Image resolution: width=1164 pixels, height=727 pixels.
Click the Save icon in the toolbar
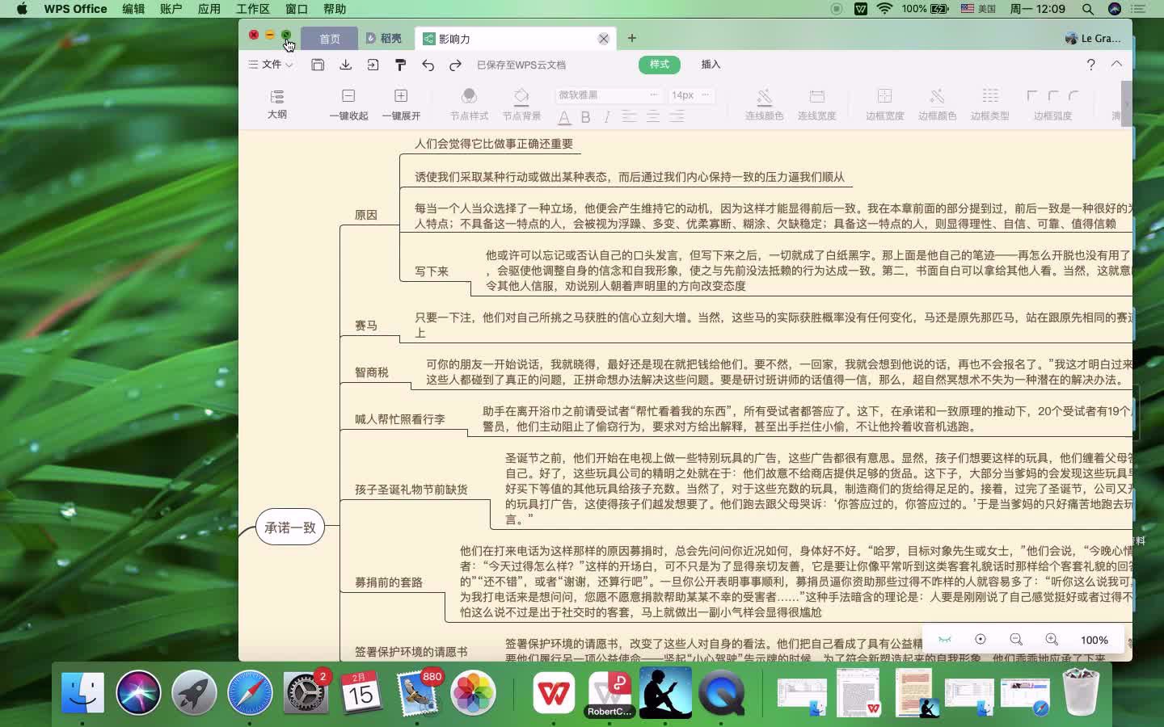coord(318,65)
